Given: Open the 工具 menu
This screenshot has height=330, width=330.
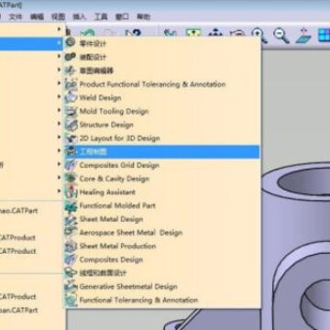Looking at the screenshot, I should click(101, 16).
